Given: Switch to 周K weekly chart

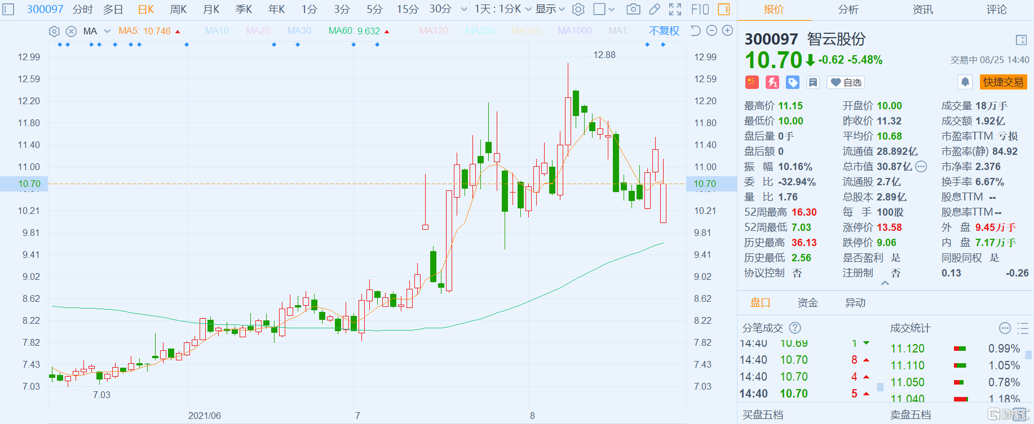Looking at the screenshot, I should (x=178, y=9).
